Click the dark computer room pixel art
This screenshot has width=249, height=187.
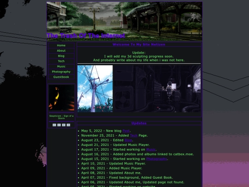[157, 89]
